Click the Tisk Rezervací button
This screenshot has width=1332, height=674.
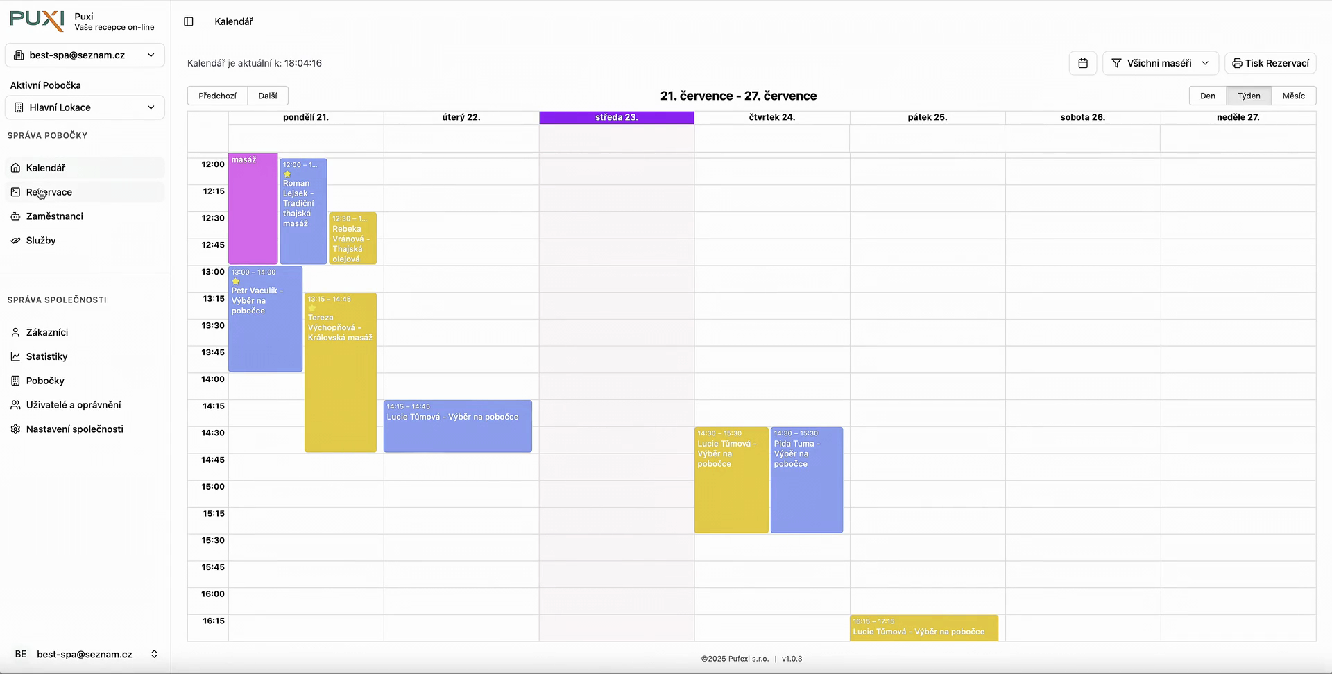(1270, 63)
